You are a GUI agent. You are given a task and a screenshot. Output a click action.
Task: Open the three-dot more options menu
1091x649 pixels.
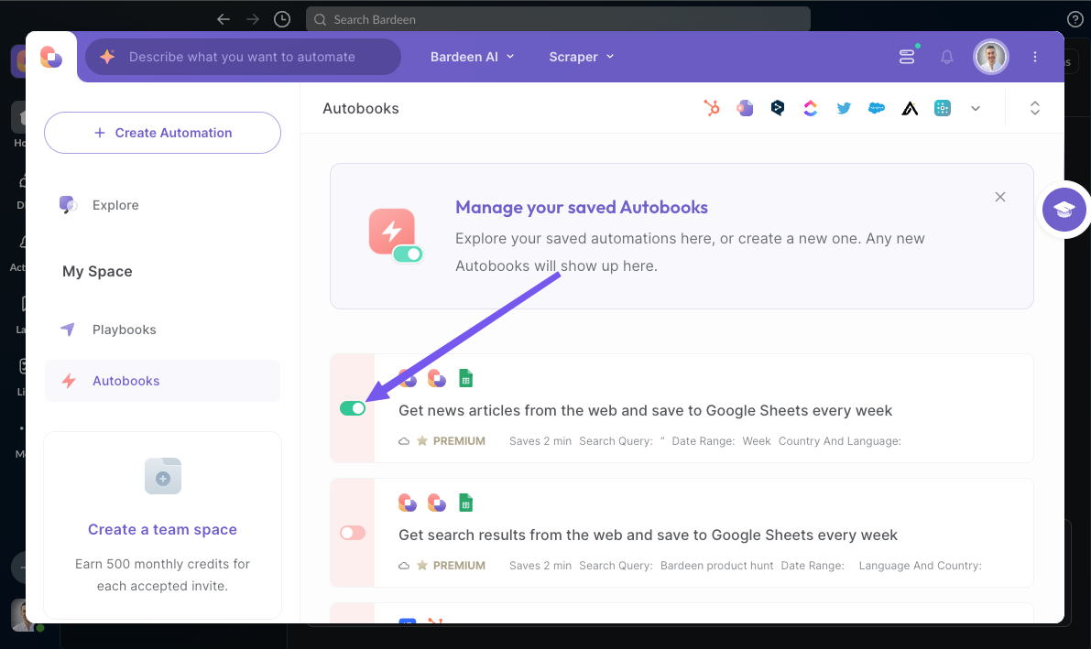coord(1034,57)
